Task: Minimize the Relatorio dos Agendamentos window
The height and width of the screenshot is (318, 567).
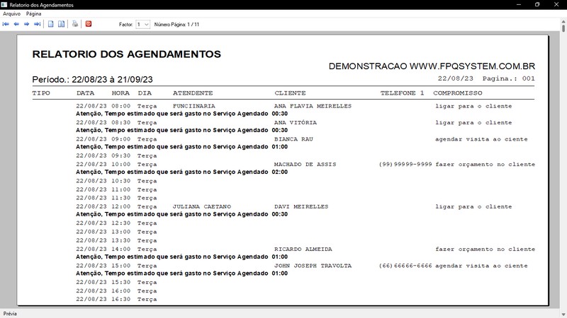Action: 519,5
